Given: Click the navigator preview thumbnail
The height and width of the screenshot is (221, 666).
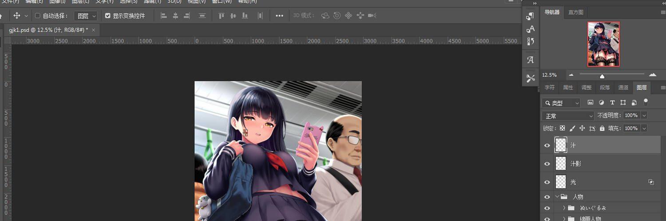Looking at the screenshot, I should [603, 44].
